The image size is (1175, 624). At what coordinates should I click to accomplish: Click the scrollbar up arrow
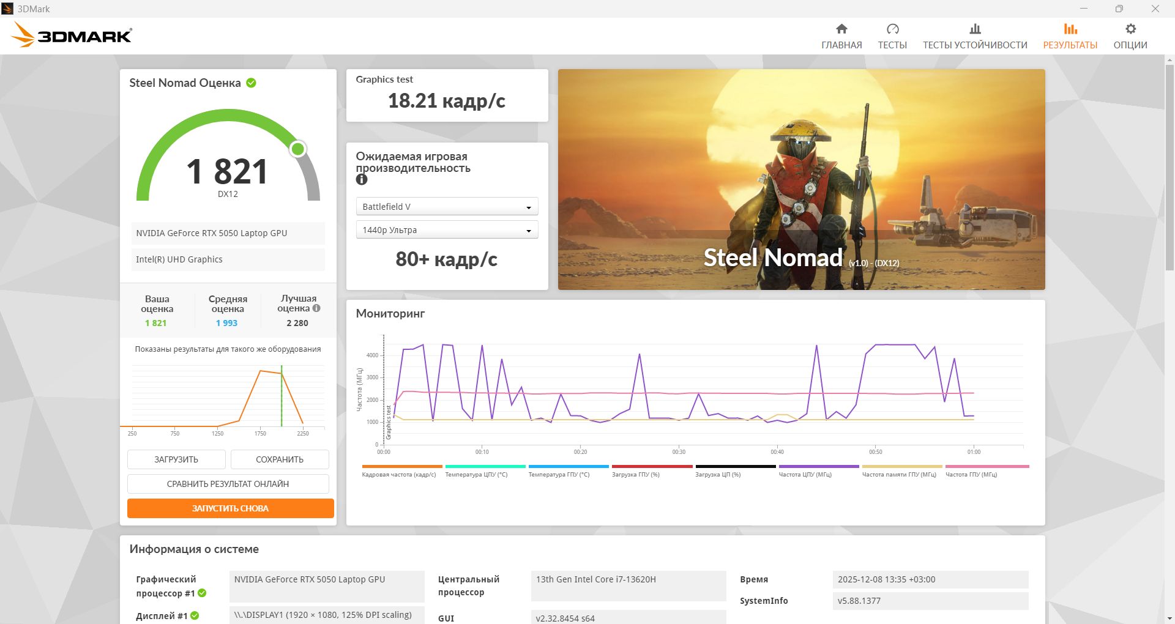point(1169,60)
